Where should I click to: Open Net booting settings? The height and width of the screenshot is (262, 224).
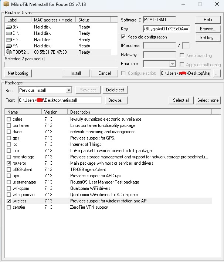coord(18,73)
